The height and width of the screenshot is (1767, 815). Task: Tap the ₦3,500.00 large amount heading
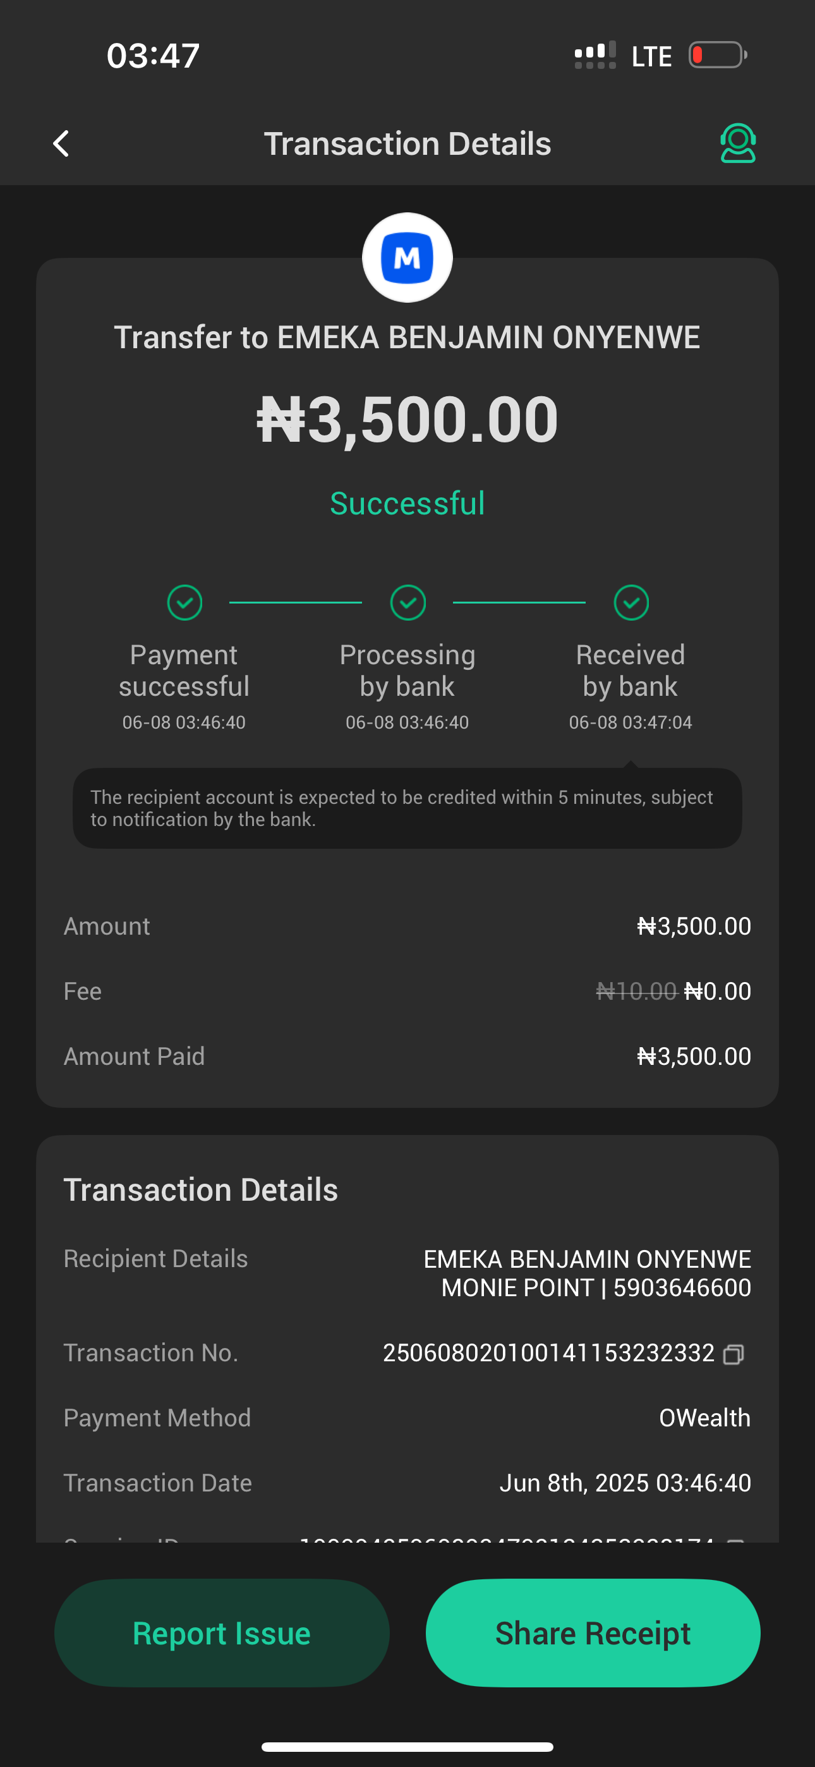coord(407,419)
